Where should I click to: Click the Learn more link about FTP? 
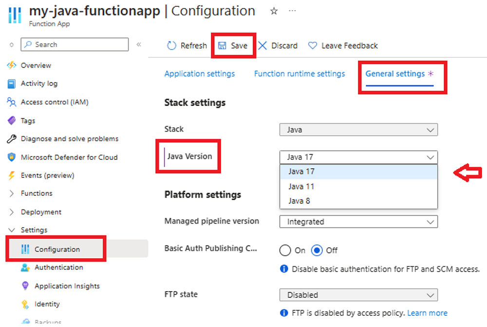(427, 313)
